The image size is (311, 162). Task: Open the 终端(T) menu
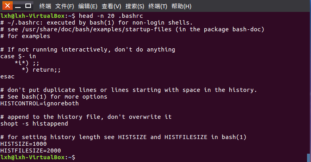(158, 6)
